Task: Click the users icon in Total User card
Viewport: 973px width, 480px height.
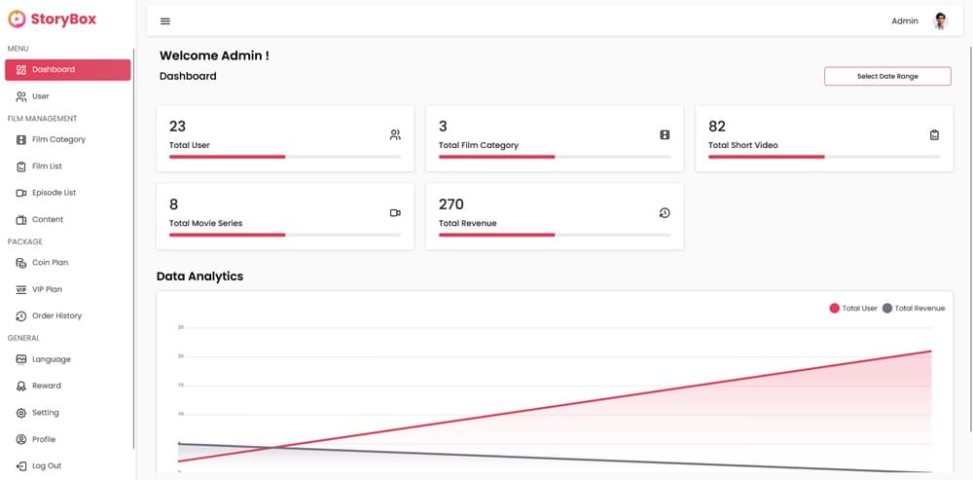Action: [395, 135]
